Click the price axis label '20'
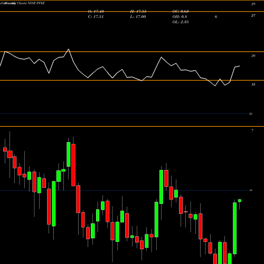 tap(253, 56)
